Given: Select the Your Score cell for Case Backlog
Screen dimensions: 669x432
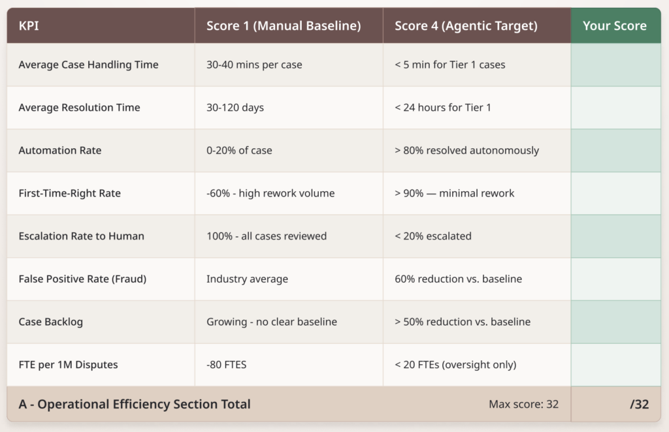Looking at the screenshot, I should [x=615, y=322].
